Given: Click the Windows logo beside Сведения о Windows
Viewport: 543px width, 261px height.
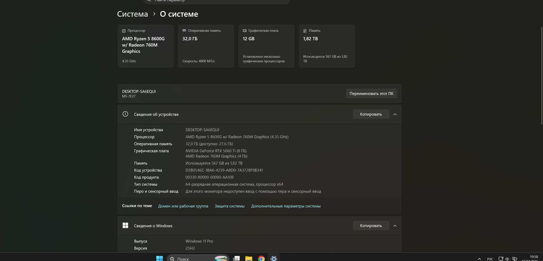Looking at the screenshot, I should coord(125,225).
